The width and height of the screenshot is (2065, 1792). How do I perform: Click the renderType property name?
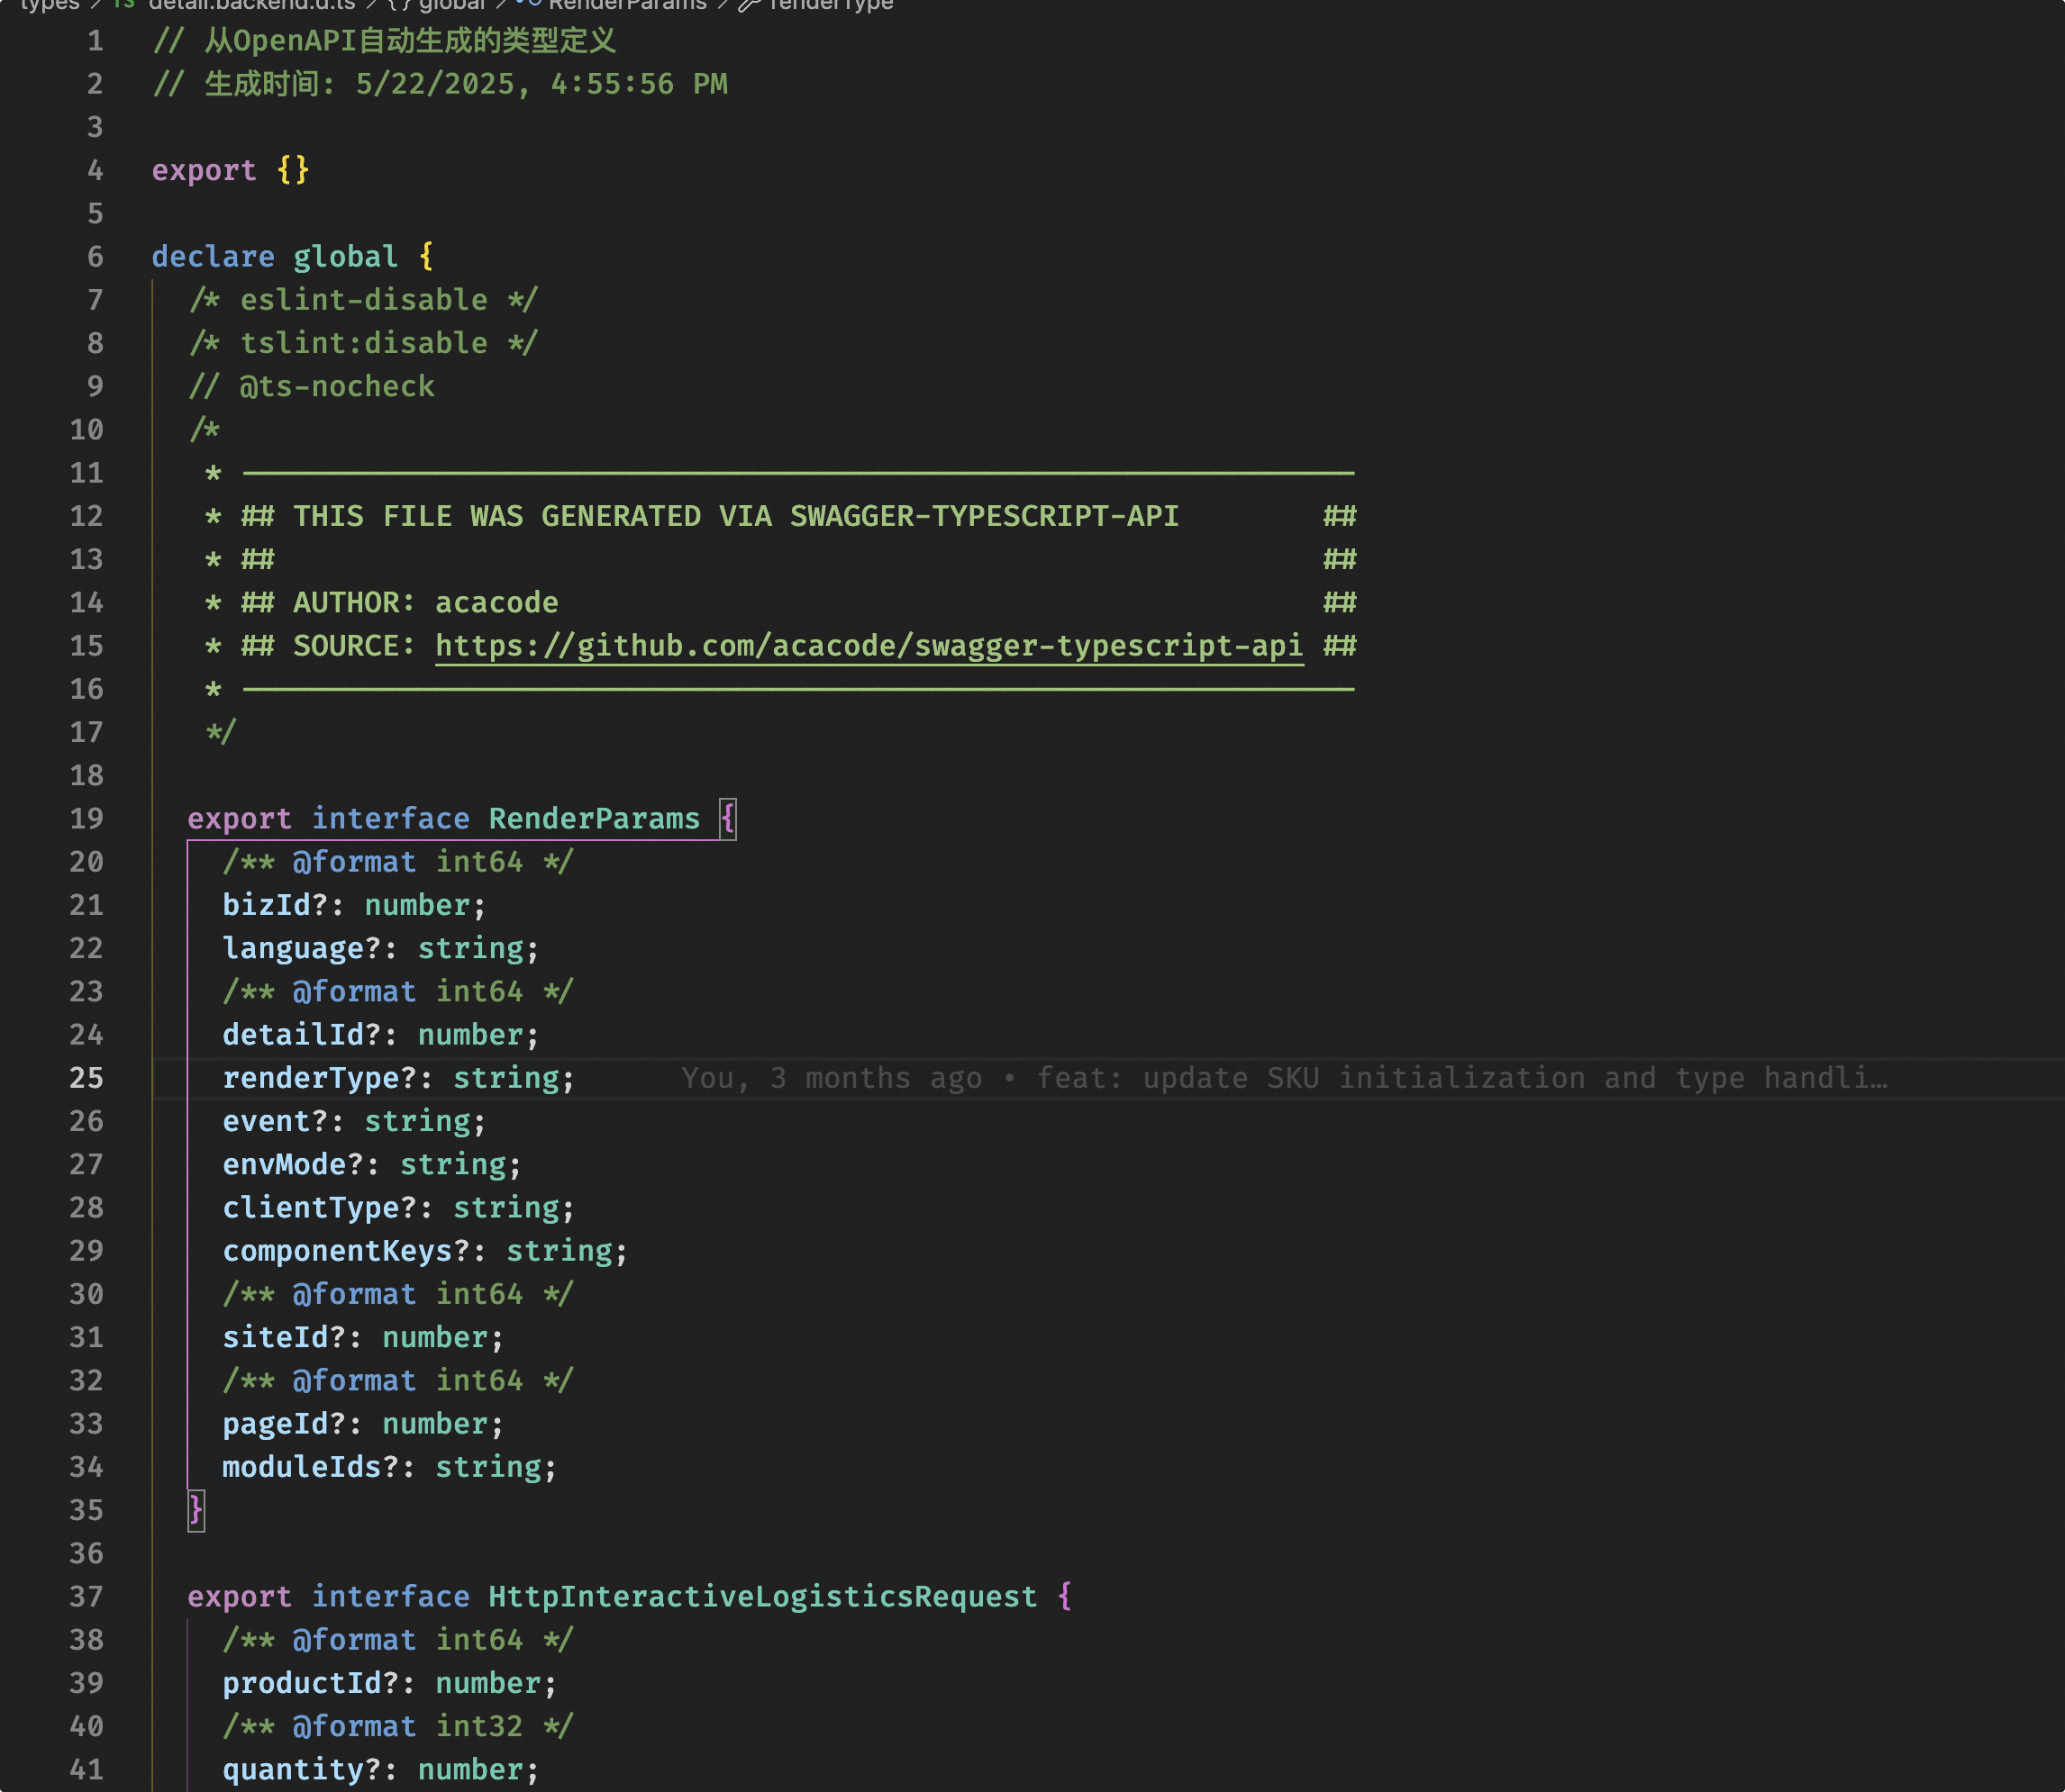tap(310, 1078)
